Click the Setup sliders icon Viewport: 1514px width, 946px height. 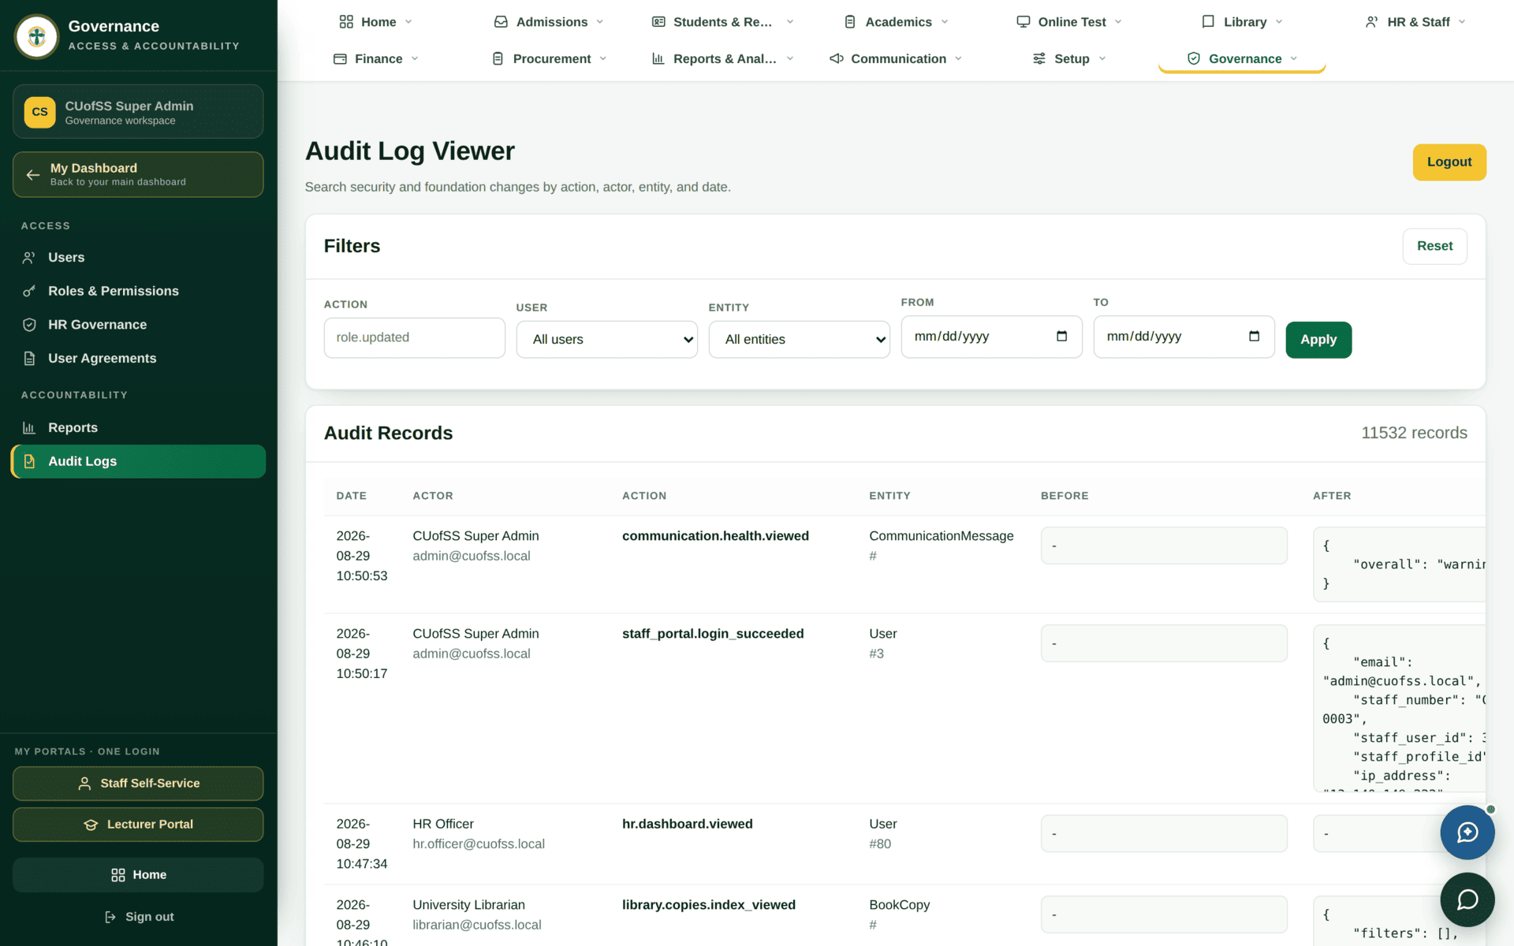[1039, 59]
